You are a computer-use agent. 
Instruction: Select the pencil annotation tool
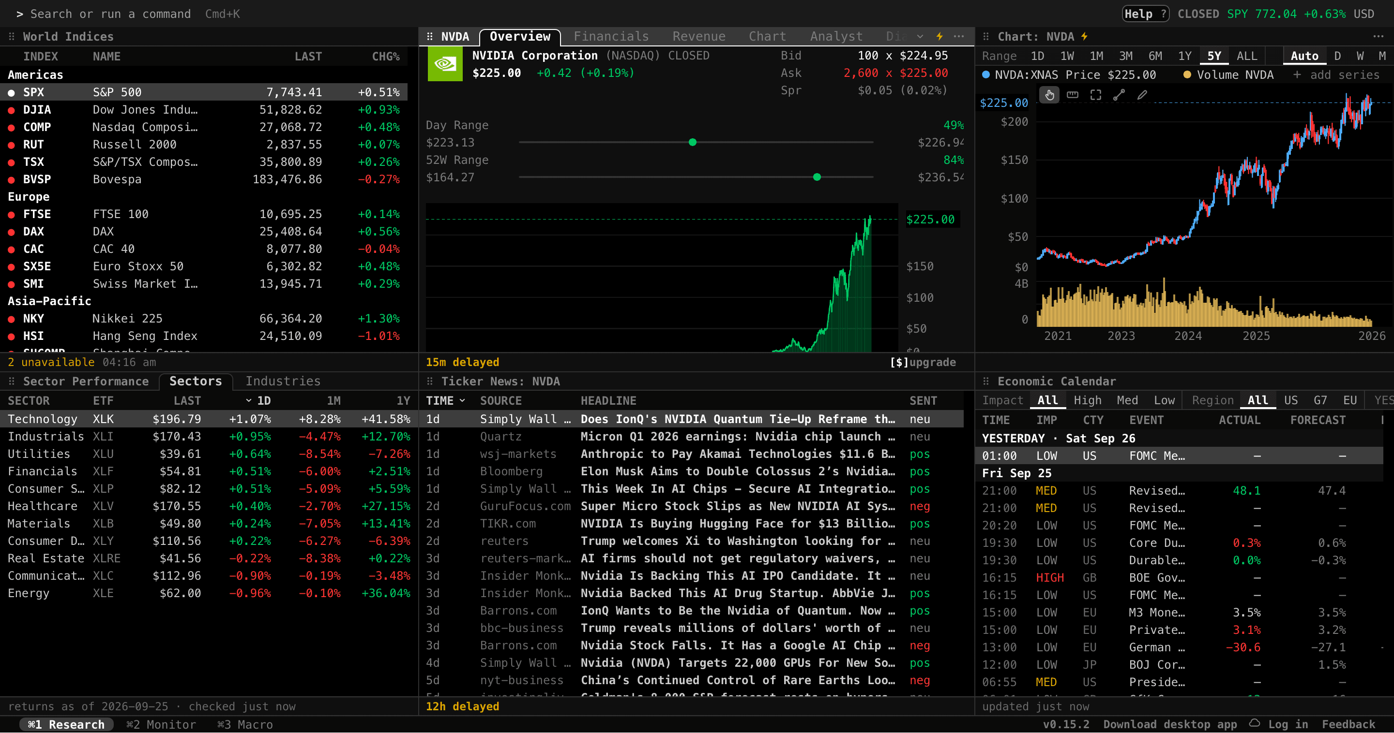[x=1142, y=95]
